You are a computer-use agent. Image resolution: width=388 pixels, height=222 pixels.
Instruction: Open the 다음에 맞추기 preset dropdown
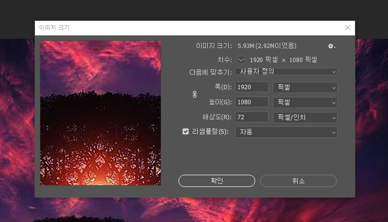286,72
